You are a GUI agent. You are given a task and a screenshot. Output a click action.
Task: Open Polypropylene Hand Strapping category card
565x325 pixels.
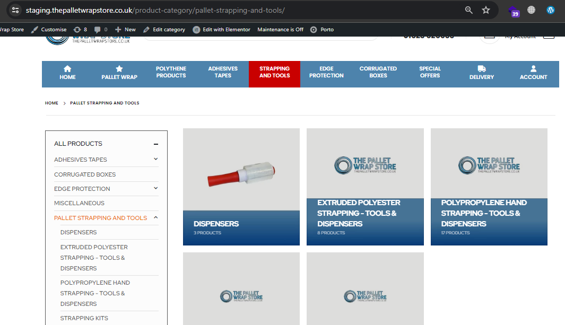(489, 187)
